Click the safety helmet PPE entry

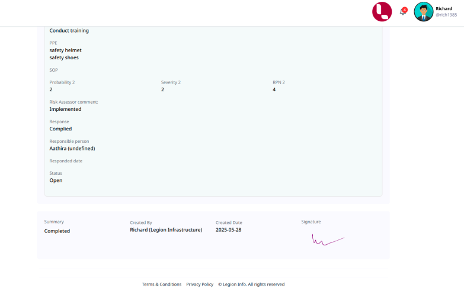[x=65, y=50]
